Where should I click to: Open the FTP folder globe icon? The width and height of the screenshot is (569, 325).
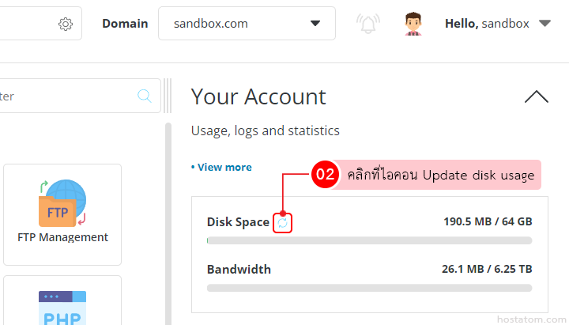62,202
